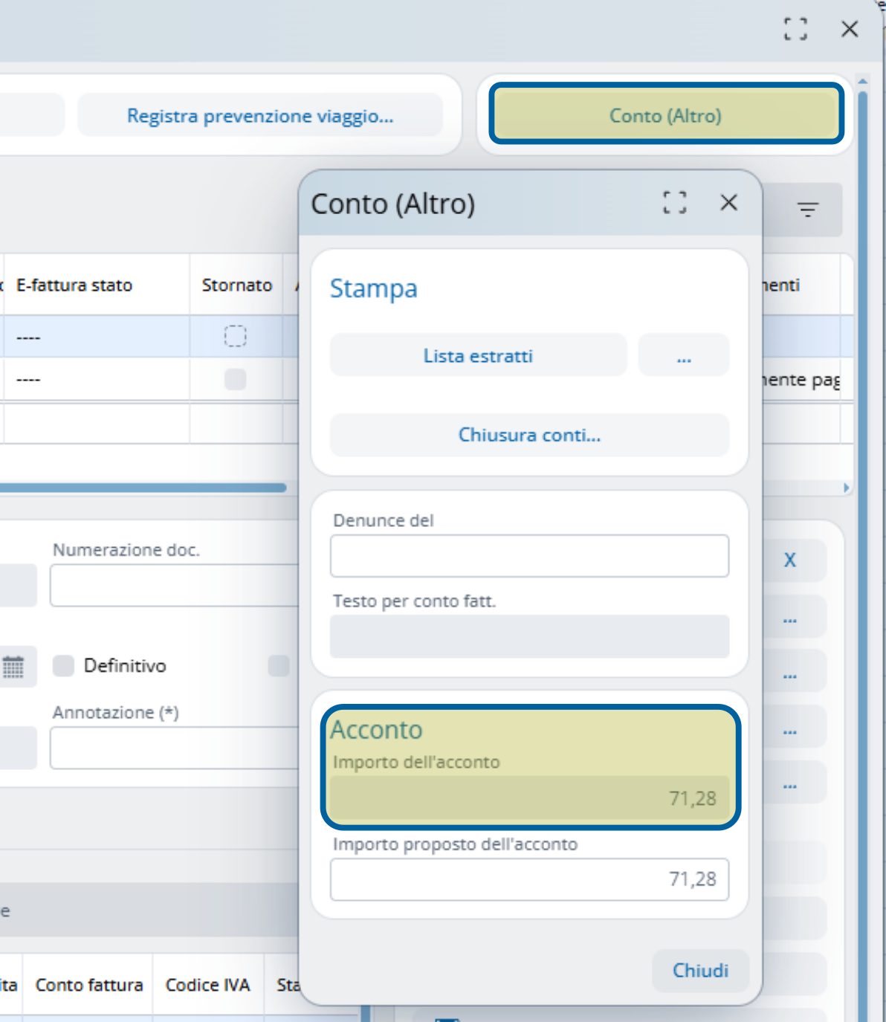Focus the Denunce del input field
Image resolution: width=886 pixels, height=1022 pixels.
pyautogui.click(x=529, y=556)
